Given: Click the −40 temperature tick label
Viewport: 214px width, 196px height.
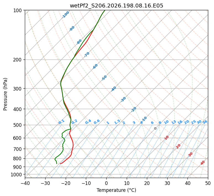Looking at the screenshot, I should 25,183.
